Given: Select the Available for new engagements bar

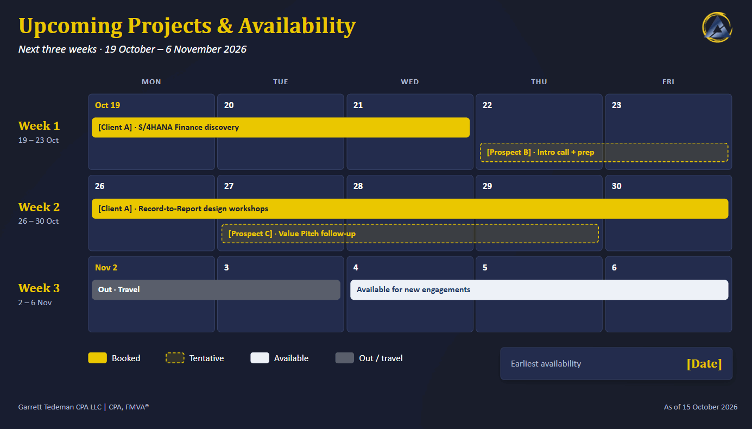Looking at the screenshot, I should (539, 289).
